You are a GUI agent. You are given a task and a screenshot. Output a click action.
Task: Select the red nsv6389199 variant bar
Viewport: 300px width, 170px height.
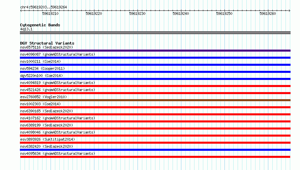(155, 129)
